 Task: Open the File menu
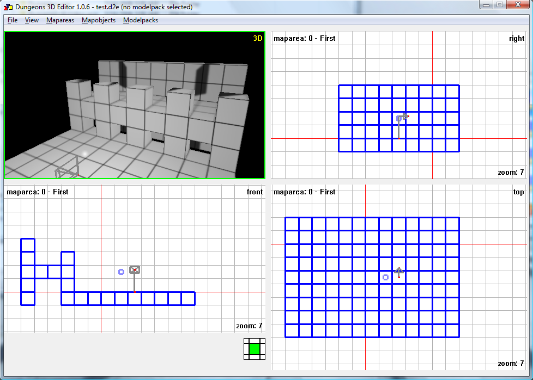pyautogui.click(x=13, y=20)
